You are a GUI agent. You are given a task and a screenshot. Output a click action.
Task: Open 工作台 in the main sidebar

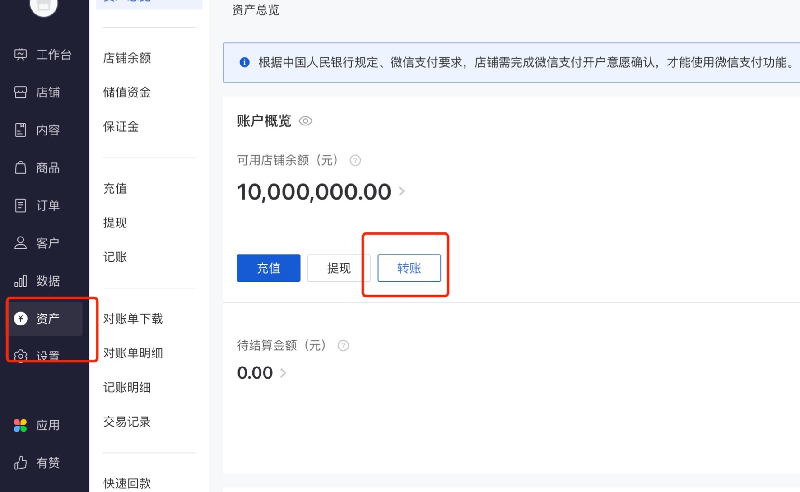coord(54,55)
